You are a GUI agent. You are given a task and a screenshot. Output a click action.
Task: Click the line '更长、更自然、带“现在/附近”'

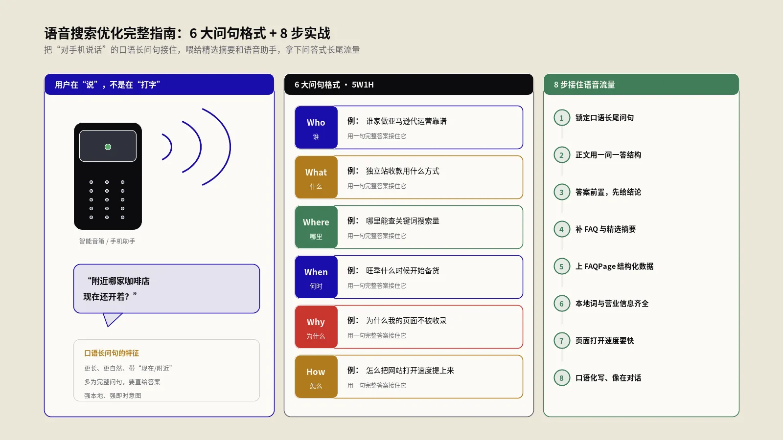click(128, 368)
